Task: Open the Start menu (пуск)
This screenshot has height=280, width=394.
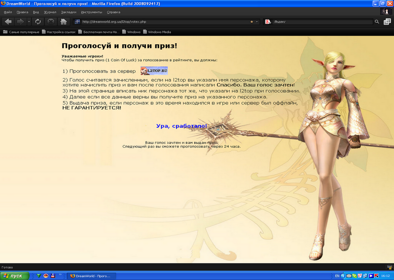Action: point(15,276)
